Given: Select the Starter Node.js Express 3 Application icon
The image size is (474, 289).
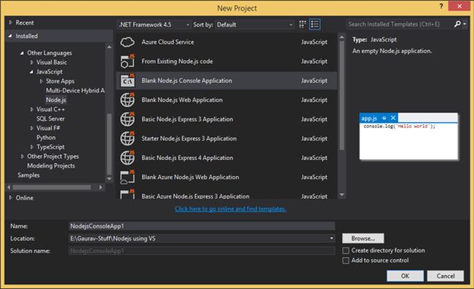Looking at the screenshot, I should pyautogui.click(x=128, y=138).
